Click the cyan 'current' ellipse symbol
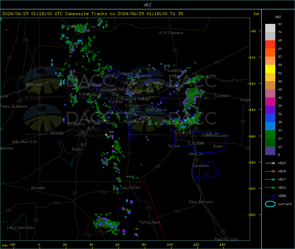 pos(270,204)
